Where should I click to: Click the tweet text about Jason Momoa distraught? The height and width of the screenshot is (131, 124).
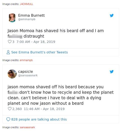coord(56,33)
